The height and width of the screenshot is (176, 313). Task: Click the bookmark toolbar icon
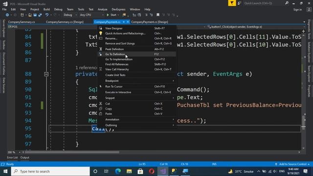(158, 15)
